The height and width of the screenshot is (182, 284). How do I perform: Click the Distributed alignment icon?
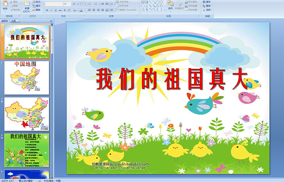(107, 10)
